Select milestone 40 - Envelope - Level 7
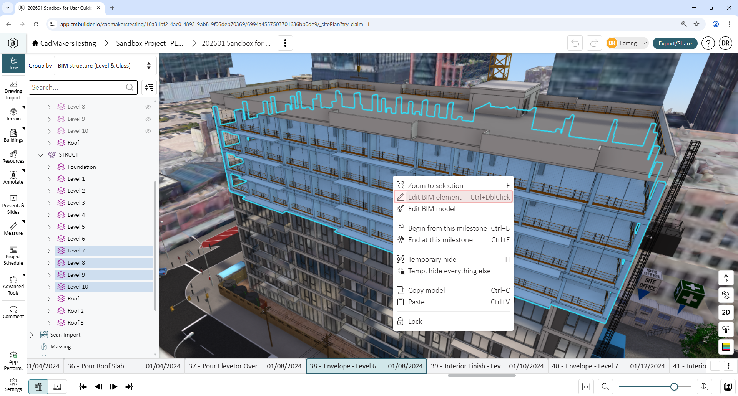 coord(608,366)
